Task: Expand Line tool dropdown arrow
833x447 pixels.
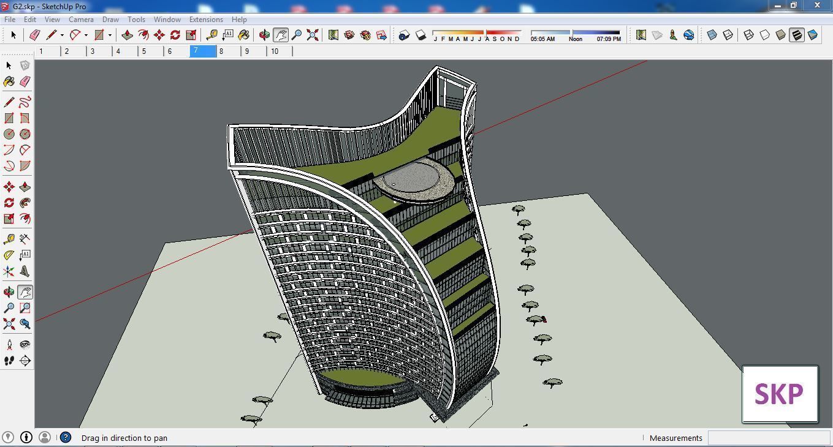Action: tap(62, 35)
